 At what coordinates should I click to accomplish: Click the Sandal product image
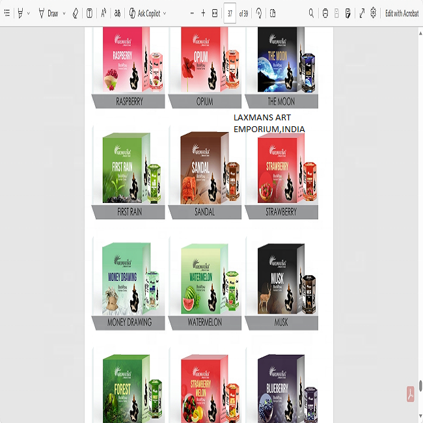[210, 168]
